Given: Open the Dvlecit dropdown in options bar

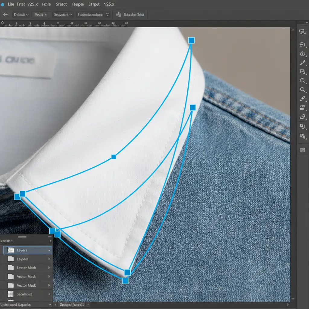Looking at the screenshot, I should pos(21,14).
